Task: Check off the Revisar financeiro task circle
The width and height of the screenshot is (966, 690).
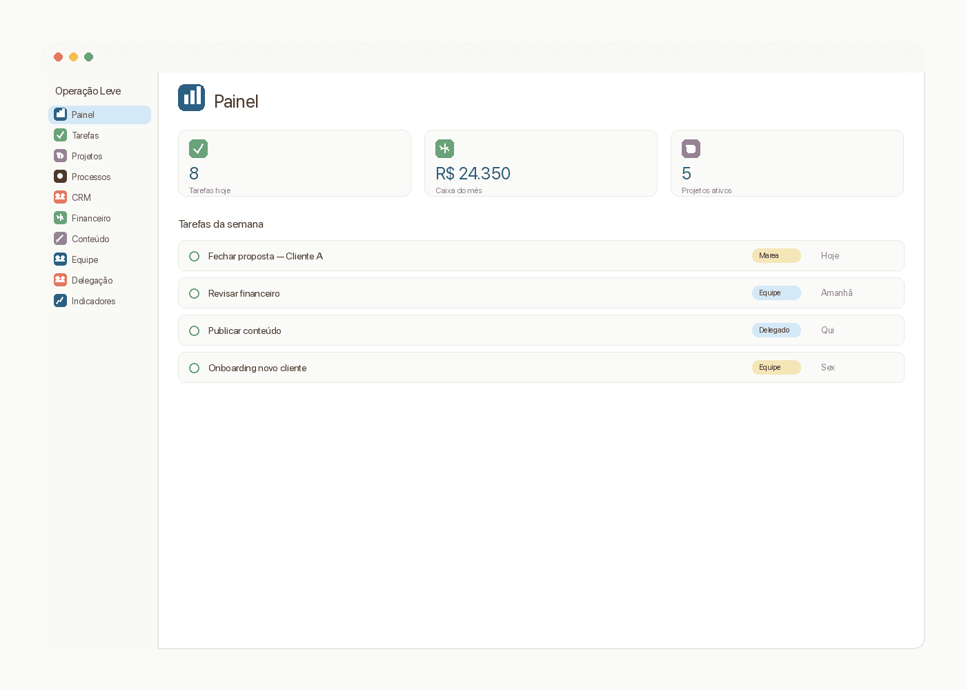Action: click(195, 293)
